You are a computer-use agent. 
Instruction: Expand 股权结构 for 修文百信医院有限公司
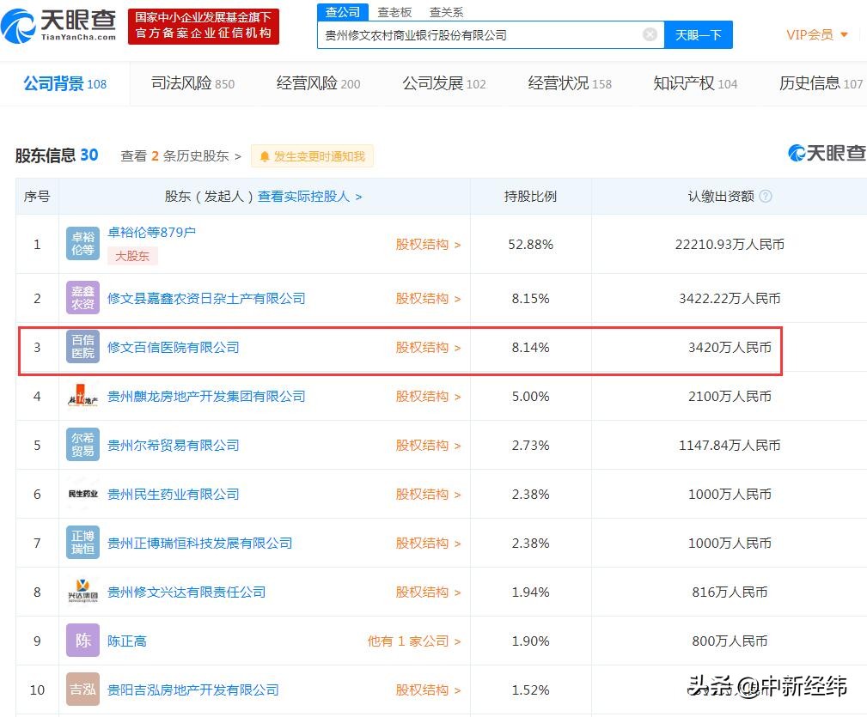[x=428, y=348]
